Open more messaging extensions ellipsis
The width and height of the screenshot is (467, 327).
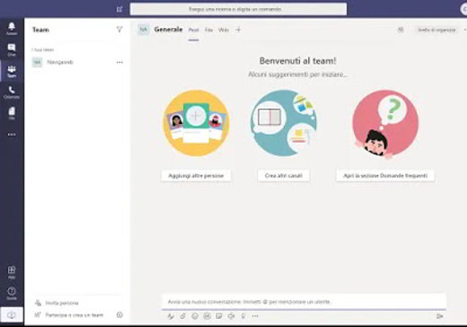[255, 316]
